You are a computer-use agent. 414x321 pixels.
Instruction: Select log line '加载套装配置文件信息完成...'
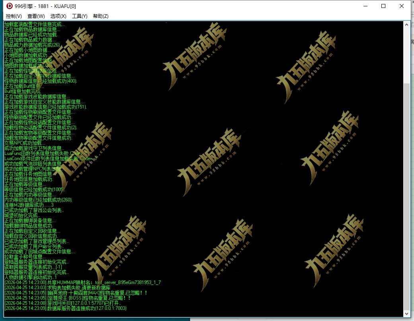pos(35,24)
